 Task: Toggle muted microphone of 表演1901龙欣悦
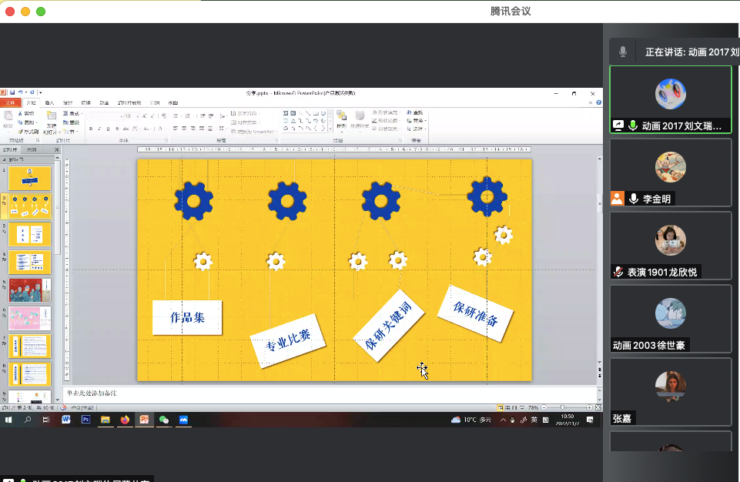618,272
